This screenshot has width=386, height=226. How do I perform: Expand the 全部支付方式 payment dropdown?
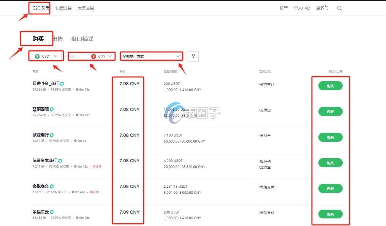(151, 56)
